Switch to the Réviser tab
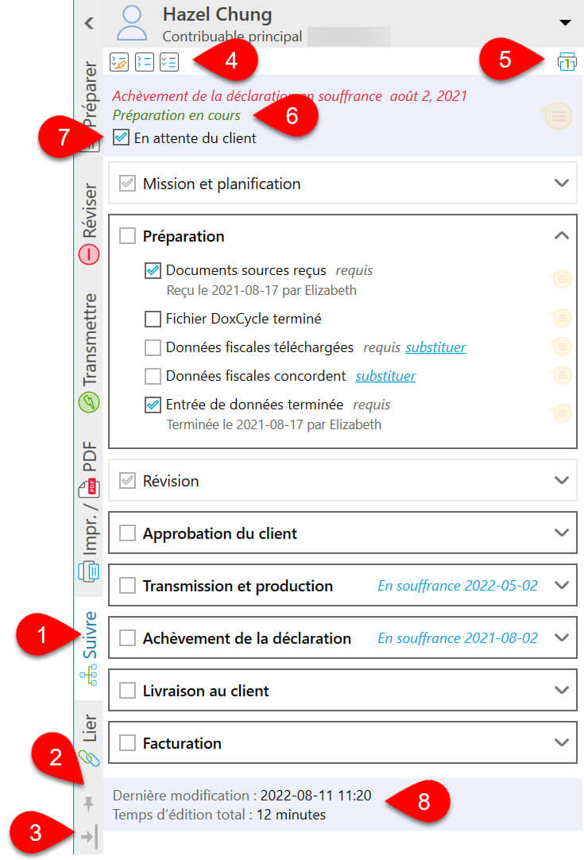The image size is (584, 860). click(89, 224)
